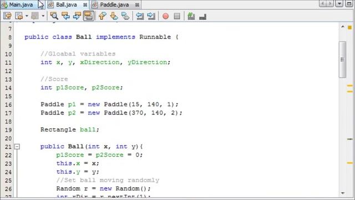
Task: Click Find Next Occurrence icon
Action: [77, 16]
